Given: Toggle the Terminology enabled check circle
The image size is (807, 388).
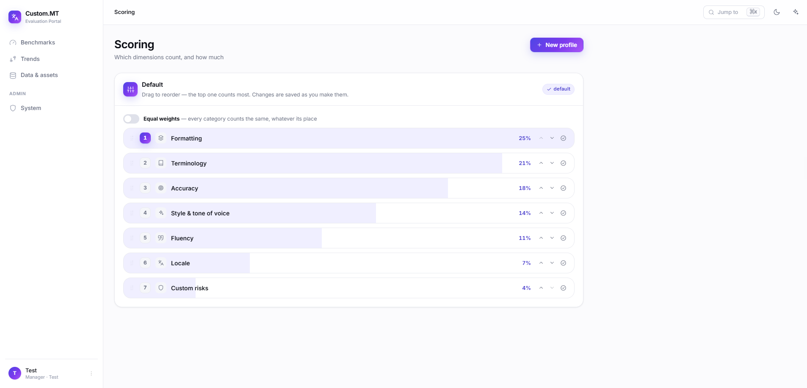Looking at the screenshot, I should (x=563, y=163).
